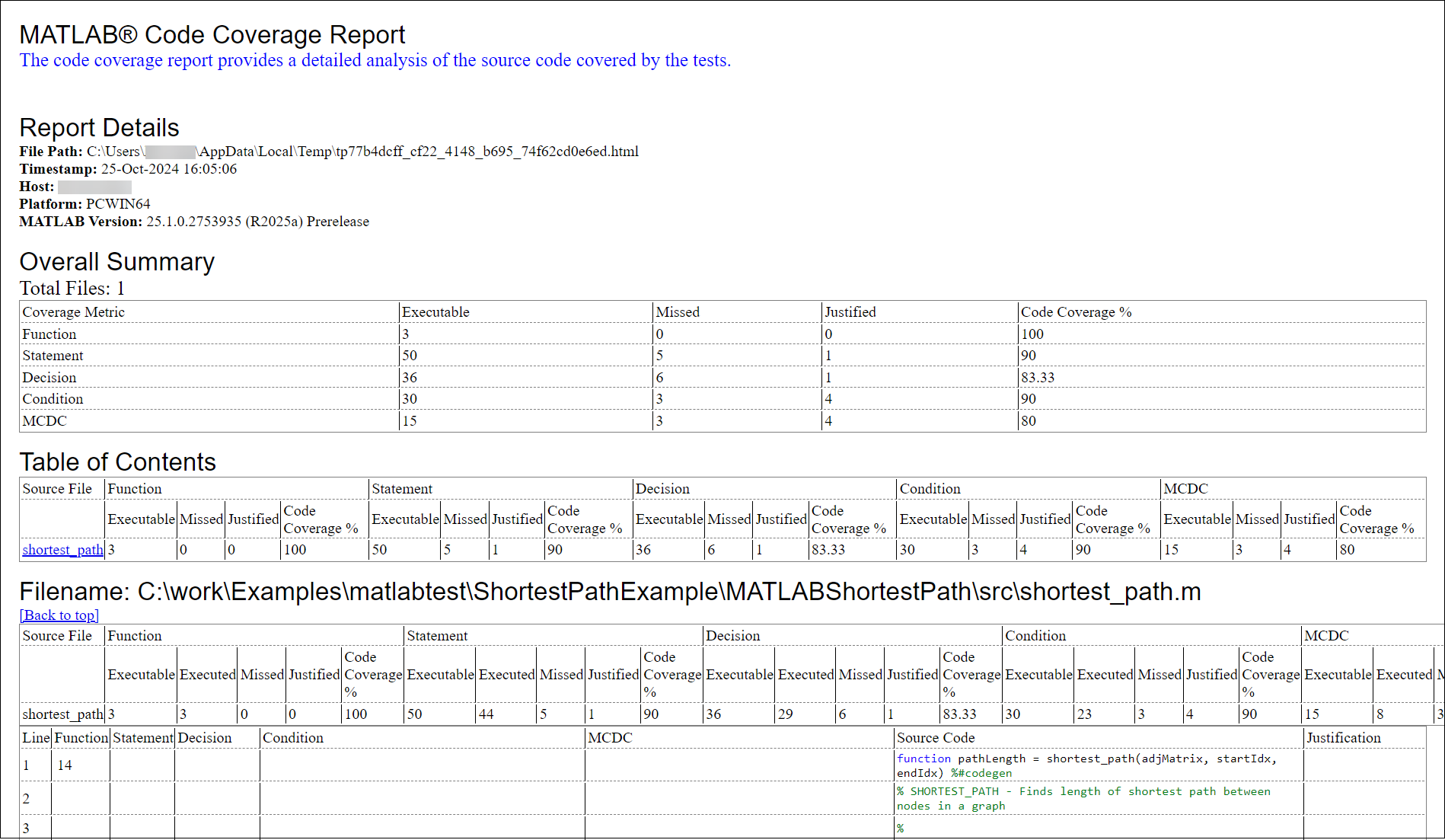Viewport: 1445px width, 840px height.
Task: Select the Justification column header
Action: [1344, 737]
